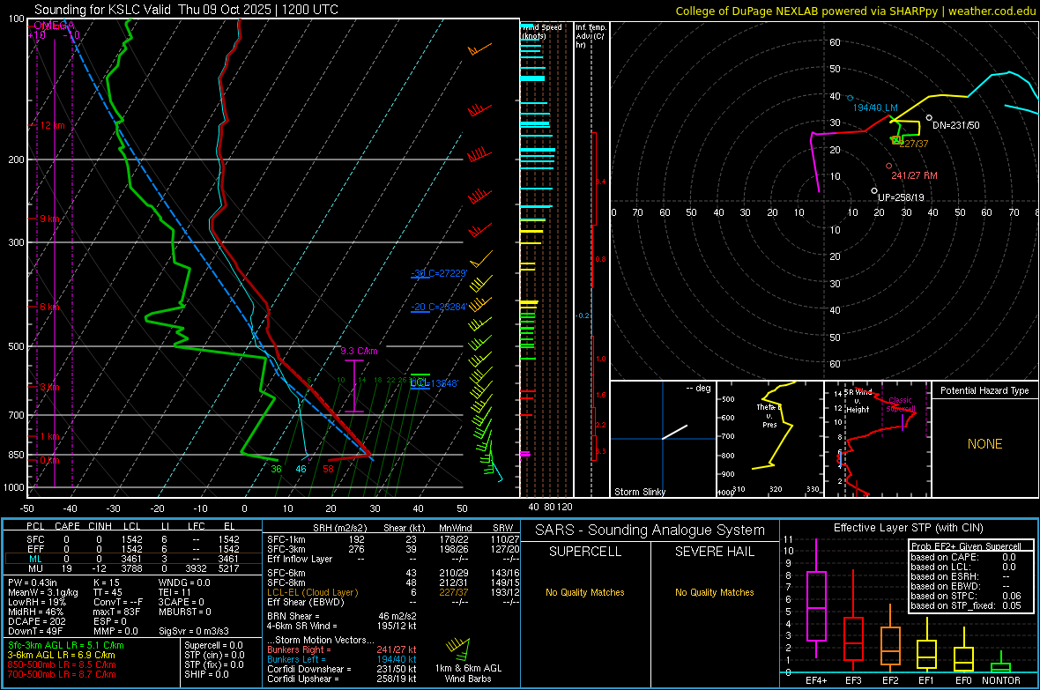Image resolution: width=1040 pixels, height=690 pixels.
Task: Click the maxT = 83F value
Action: coord(116,612)
